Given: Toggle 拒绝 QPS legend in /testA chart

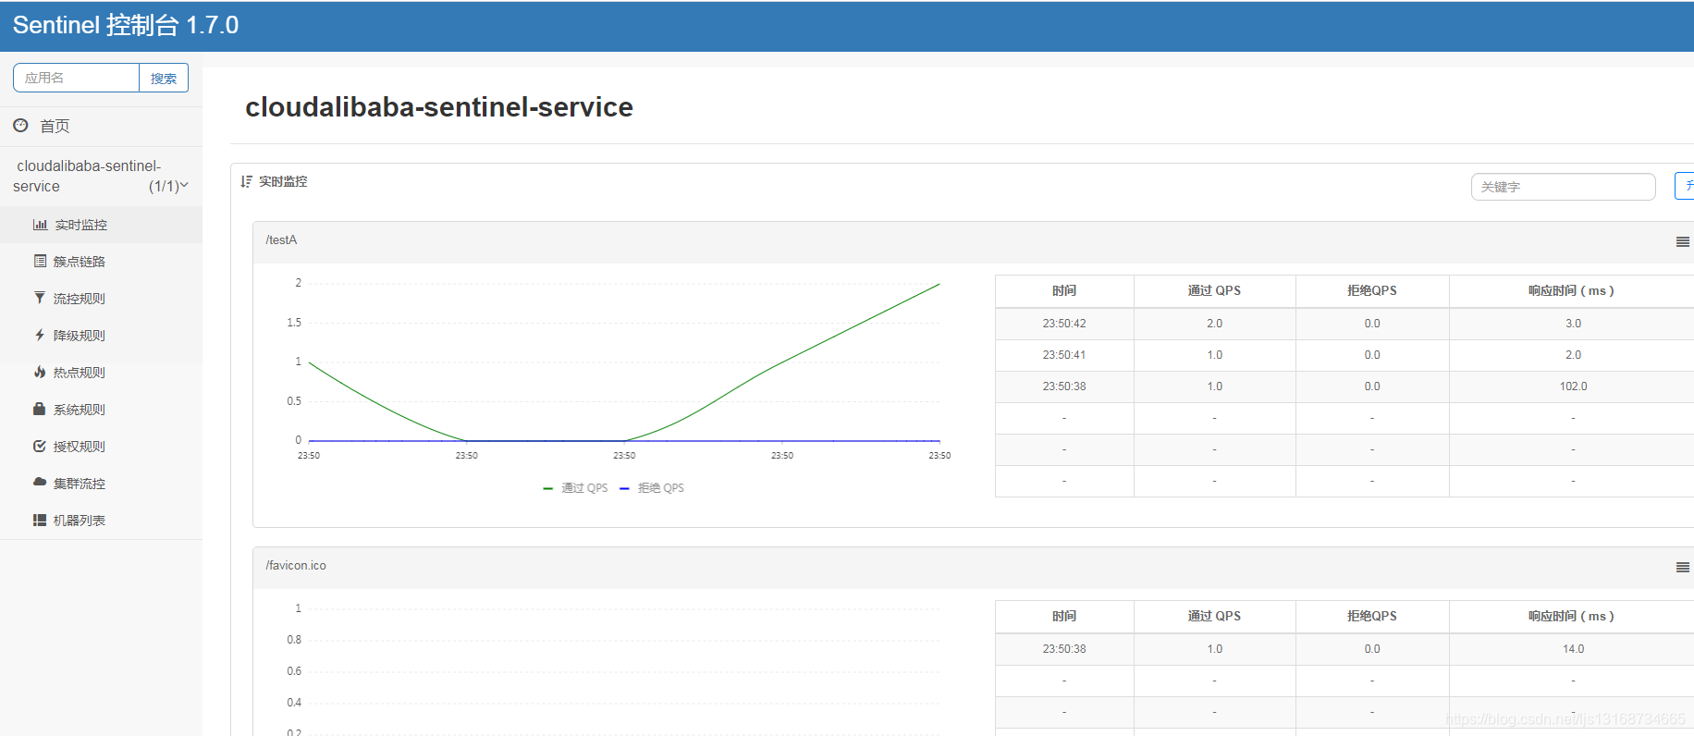Looking at the screenshot, I should 652,488.
